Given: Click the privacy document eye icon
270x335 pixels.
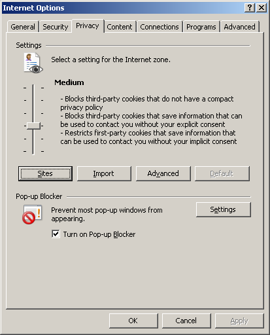Looking at the screenshot, I should [x=33, y=63].
